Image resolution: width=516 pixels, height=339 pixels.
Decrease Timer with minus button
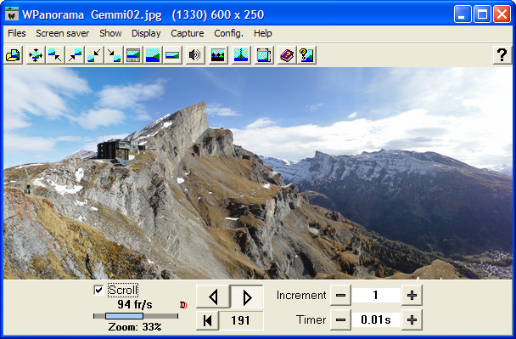[x=340, y=319]
